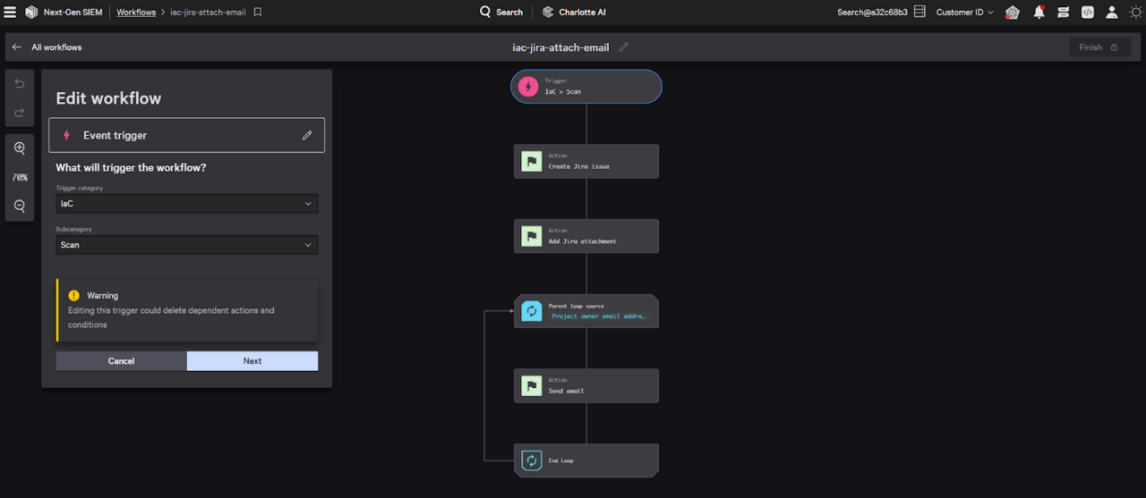The image size is (1146, 498).
Task: Launch Charlotte AI assistant
Action: point(574,13)
